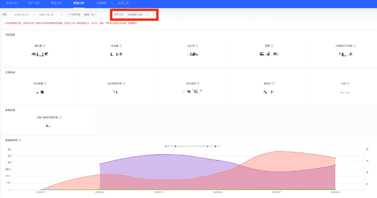Click the 20200518 x-axis date label

click(335, 192)
